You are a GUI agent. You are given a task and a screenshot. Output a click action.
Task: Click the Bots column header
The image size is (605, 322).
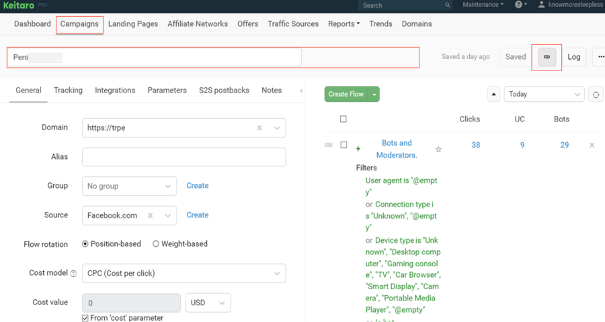pyautogui.click(x=561, y=119)
